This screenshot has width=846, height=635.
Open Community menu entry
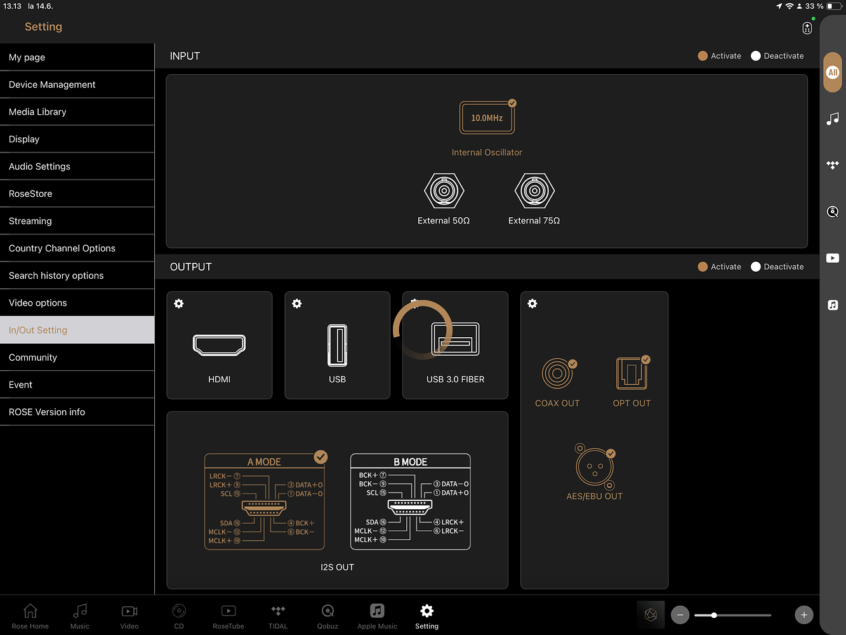pos(77,358)
